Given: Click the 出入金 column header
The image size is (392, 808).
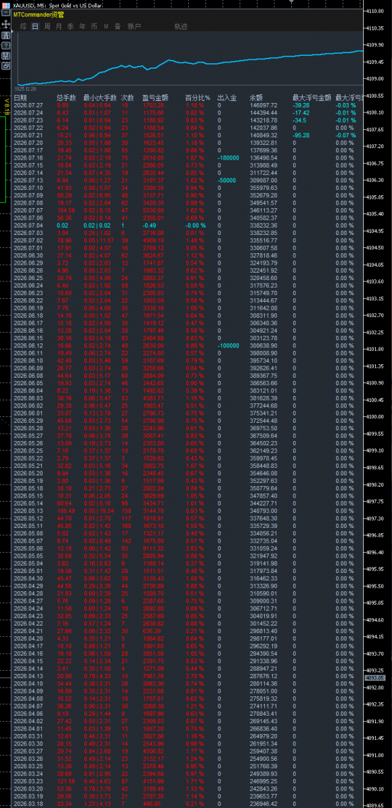Looking at the screenshot, I should pos(227,98).
